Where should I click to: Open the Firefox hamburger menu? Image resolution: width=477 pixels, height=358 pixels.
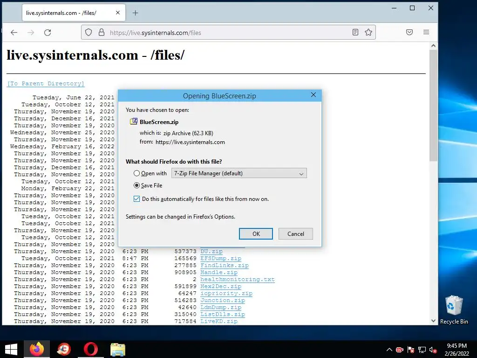(426, 32)
